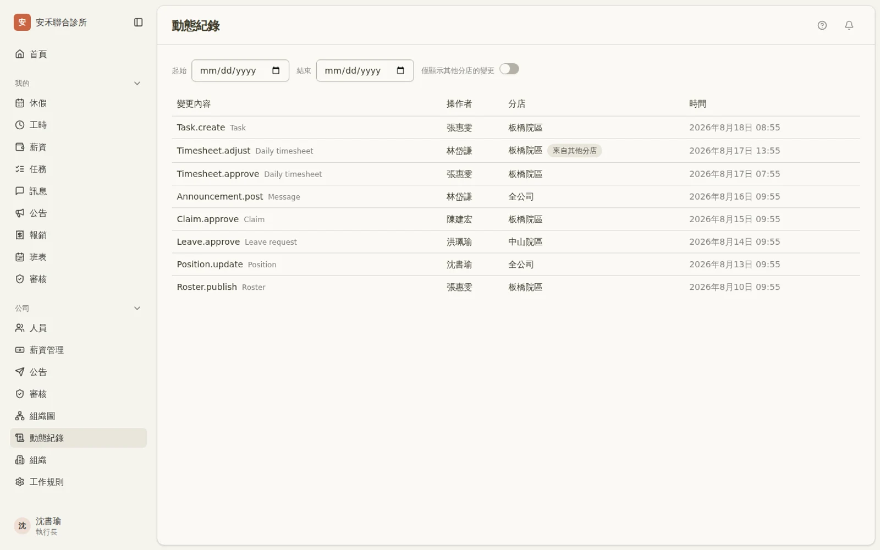The width and height of the screenshot is (880, 550).
Task: Collapse the 我的 sidebar section
Action: (137, 84)
